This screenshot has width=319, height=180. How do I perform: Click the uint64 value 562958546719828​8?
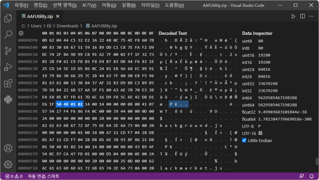pos(278,105)
